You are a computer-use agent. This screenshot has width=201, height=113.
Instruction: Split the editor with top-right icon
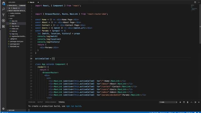(195, 2)
